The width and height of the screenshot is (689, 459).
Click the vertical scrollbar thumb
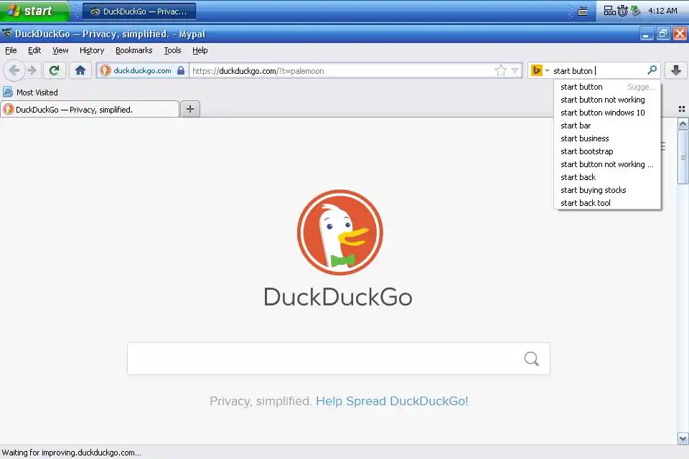click(x=683, y=157)
